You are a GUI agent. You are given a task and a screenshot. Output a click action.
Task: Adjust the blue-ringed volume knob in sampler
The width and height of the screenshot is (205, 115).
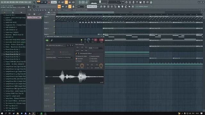pyautogui.click(x=88, y=40)
